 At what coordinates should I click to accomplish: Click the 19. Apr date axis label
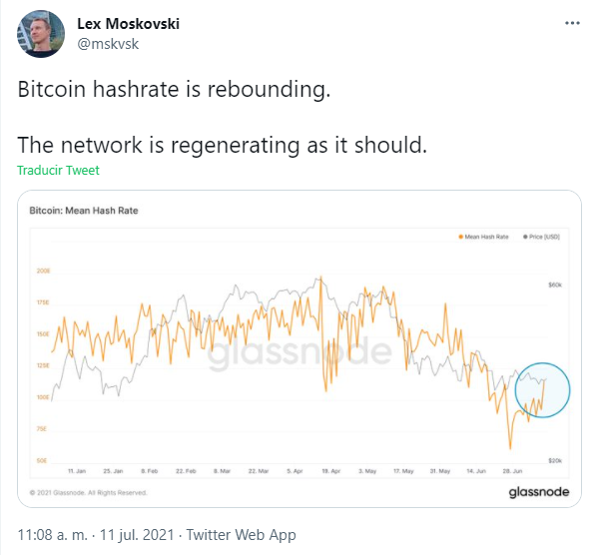click(x=330, y=471)
